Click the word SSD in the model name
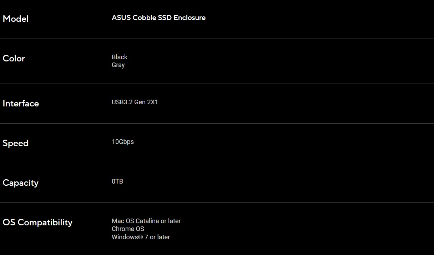This screenshot has height=255, width=434. click(165, 18)
